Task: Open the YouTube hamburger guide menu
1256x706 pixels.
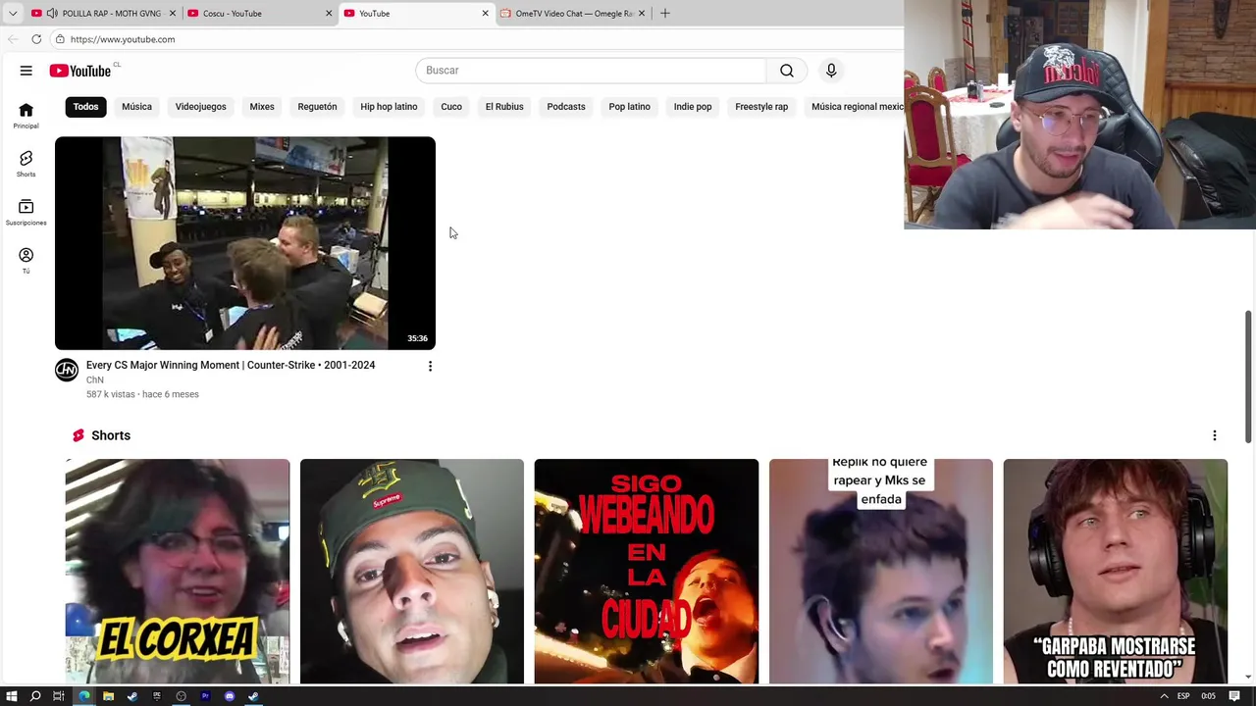Action: 26,71
